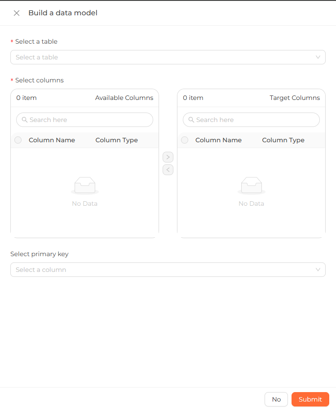
Task: Click the Select primary key label
Action: 40,254
